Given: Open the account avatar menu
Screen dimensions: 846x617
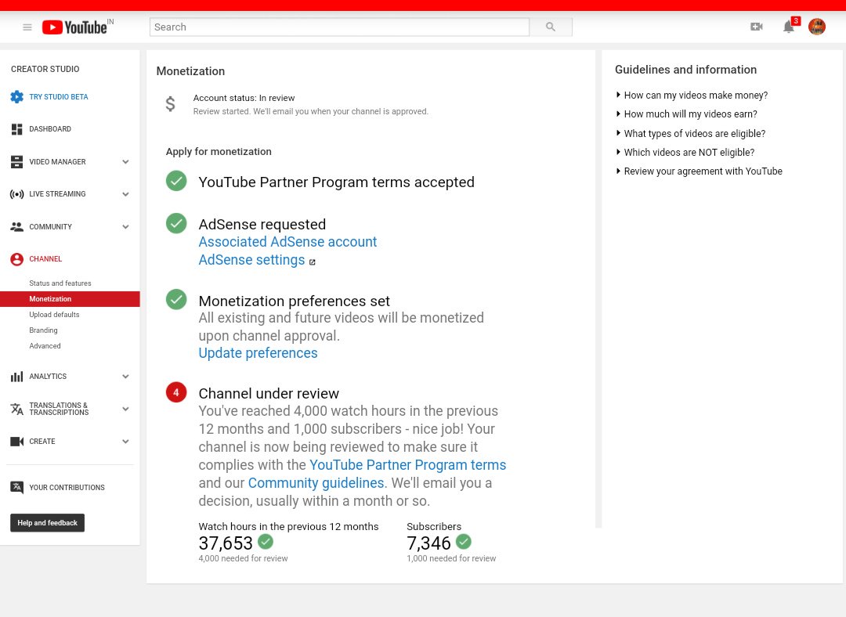Looking at the screenshot, I should 817,27.
